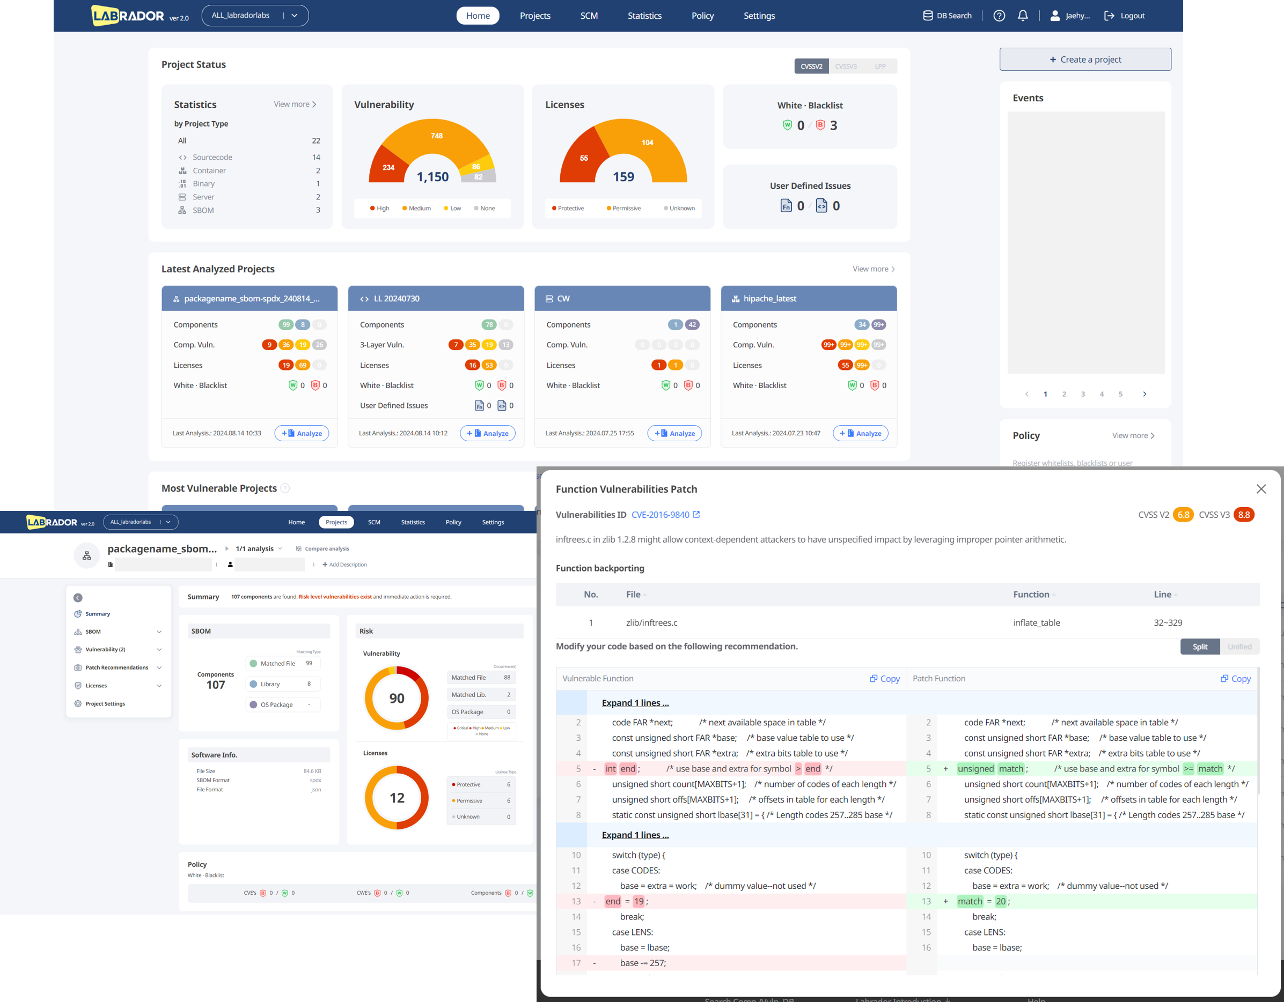Open CVE-2016-9840 external link icon

pos(696,515)
